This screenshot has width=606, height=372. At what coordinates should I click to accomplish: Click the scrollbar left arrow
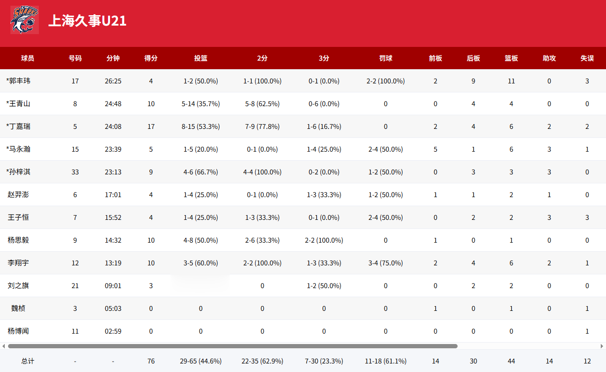(3, 346)
